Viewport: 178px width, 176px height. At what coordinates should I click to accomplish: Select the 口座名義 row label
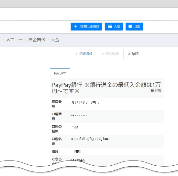pos(57,141)
